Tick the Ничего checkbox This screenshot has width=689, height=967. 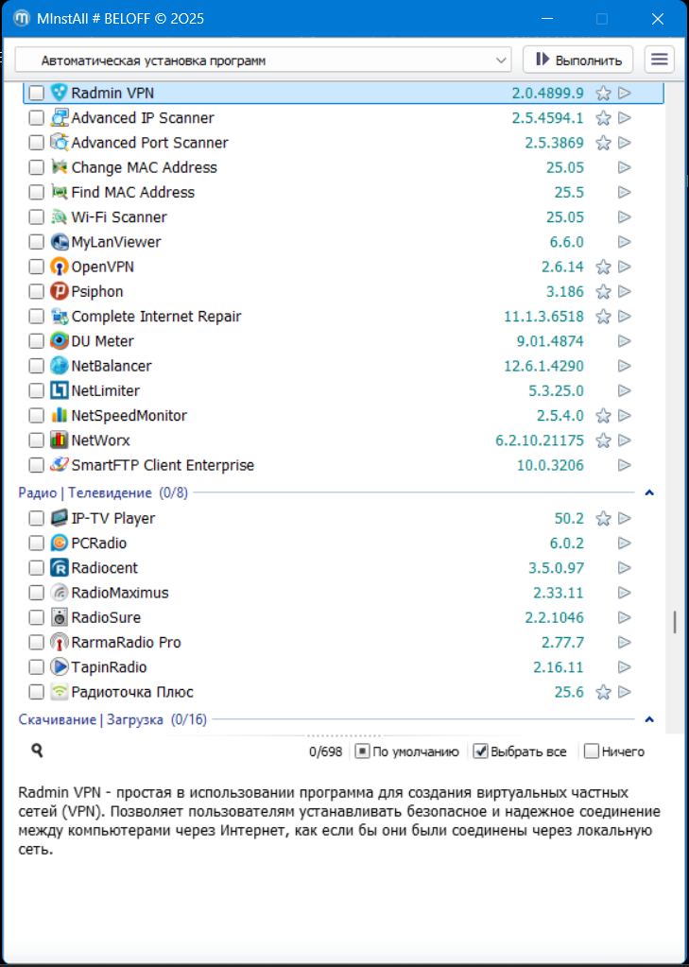[x=592, y=751]
